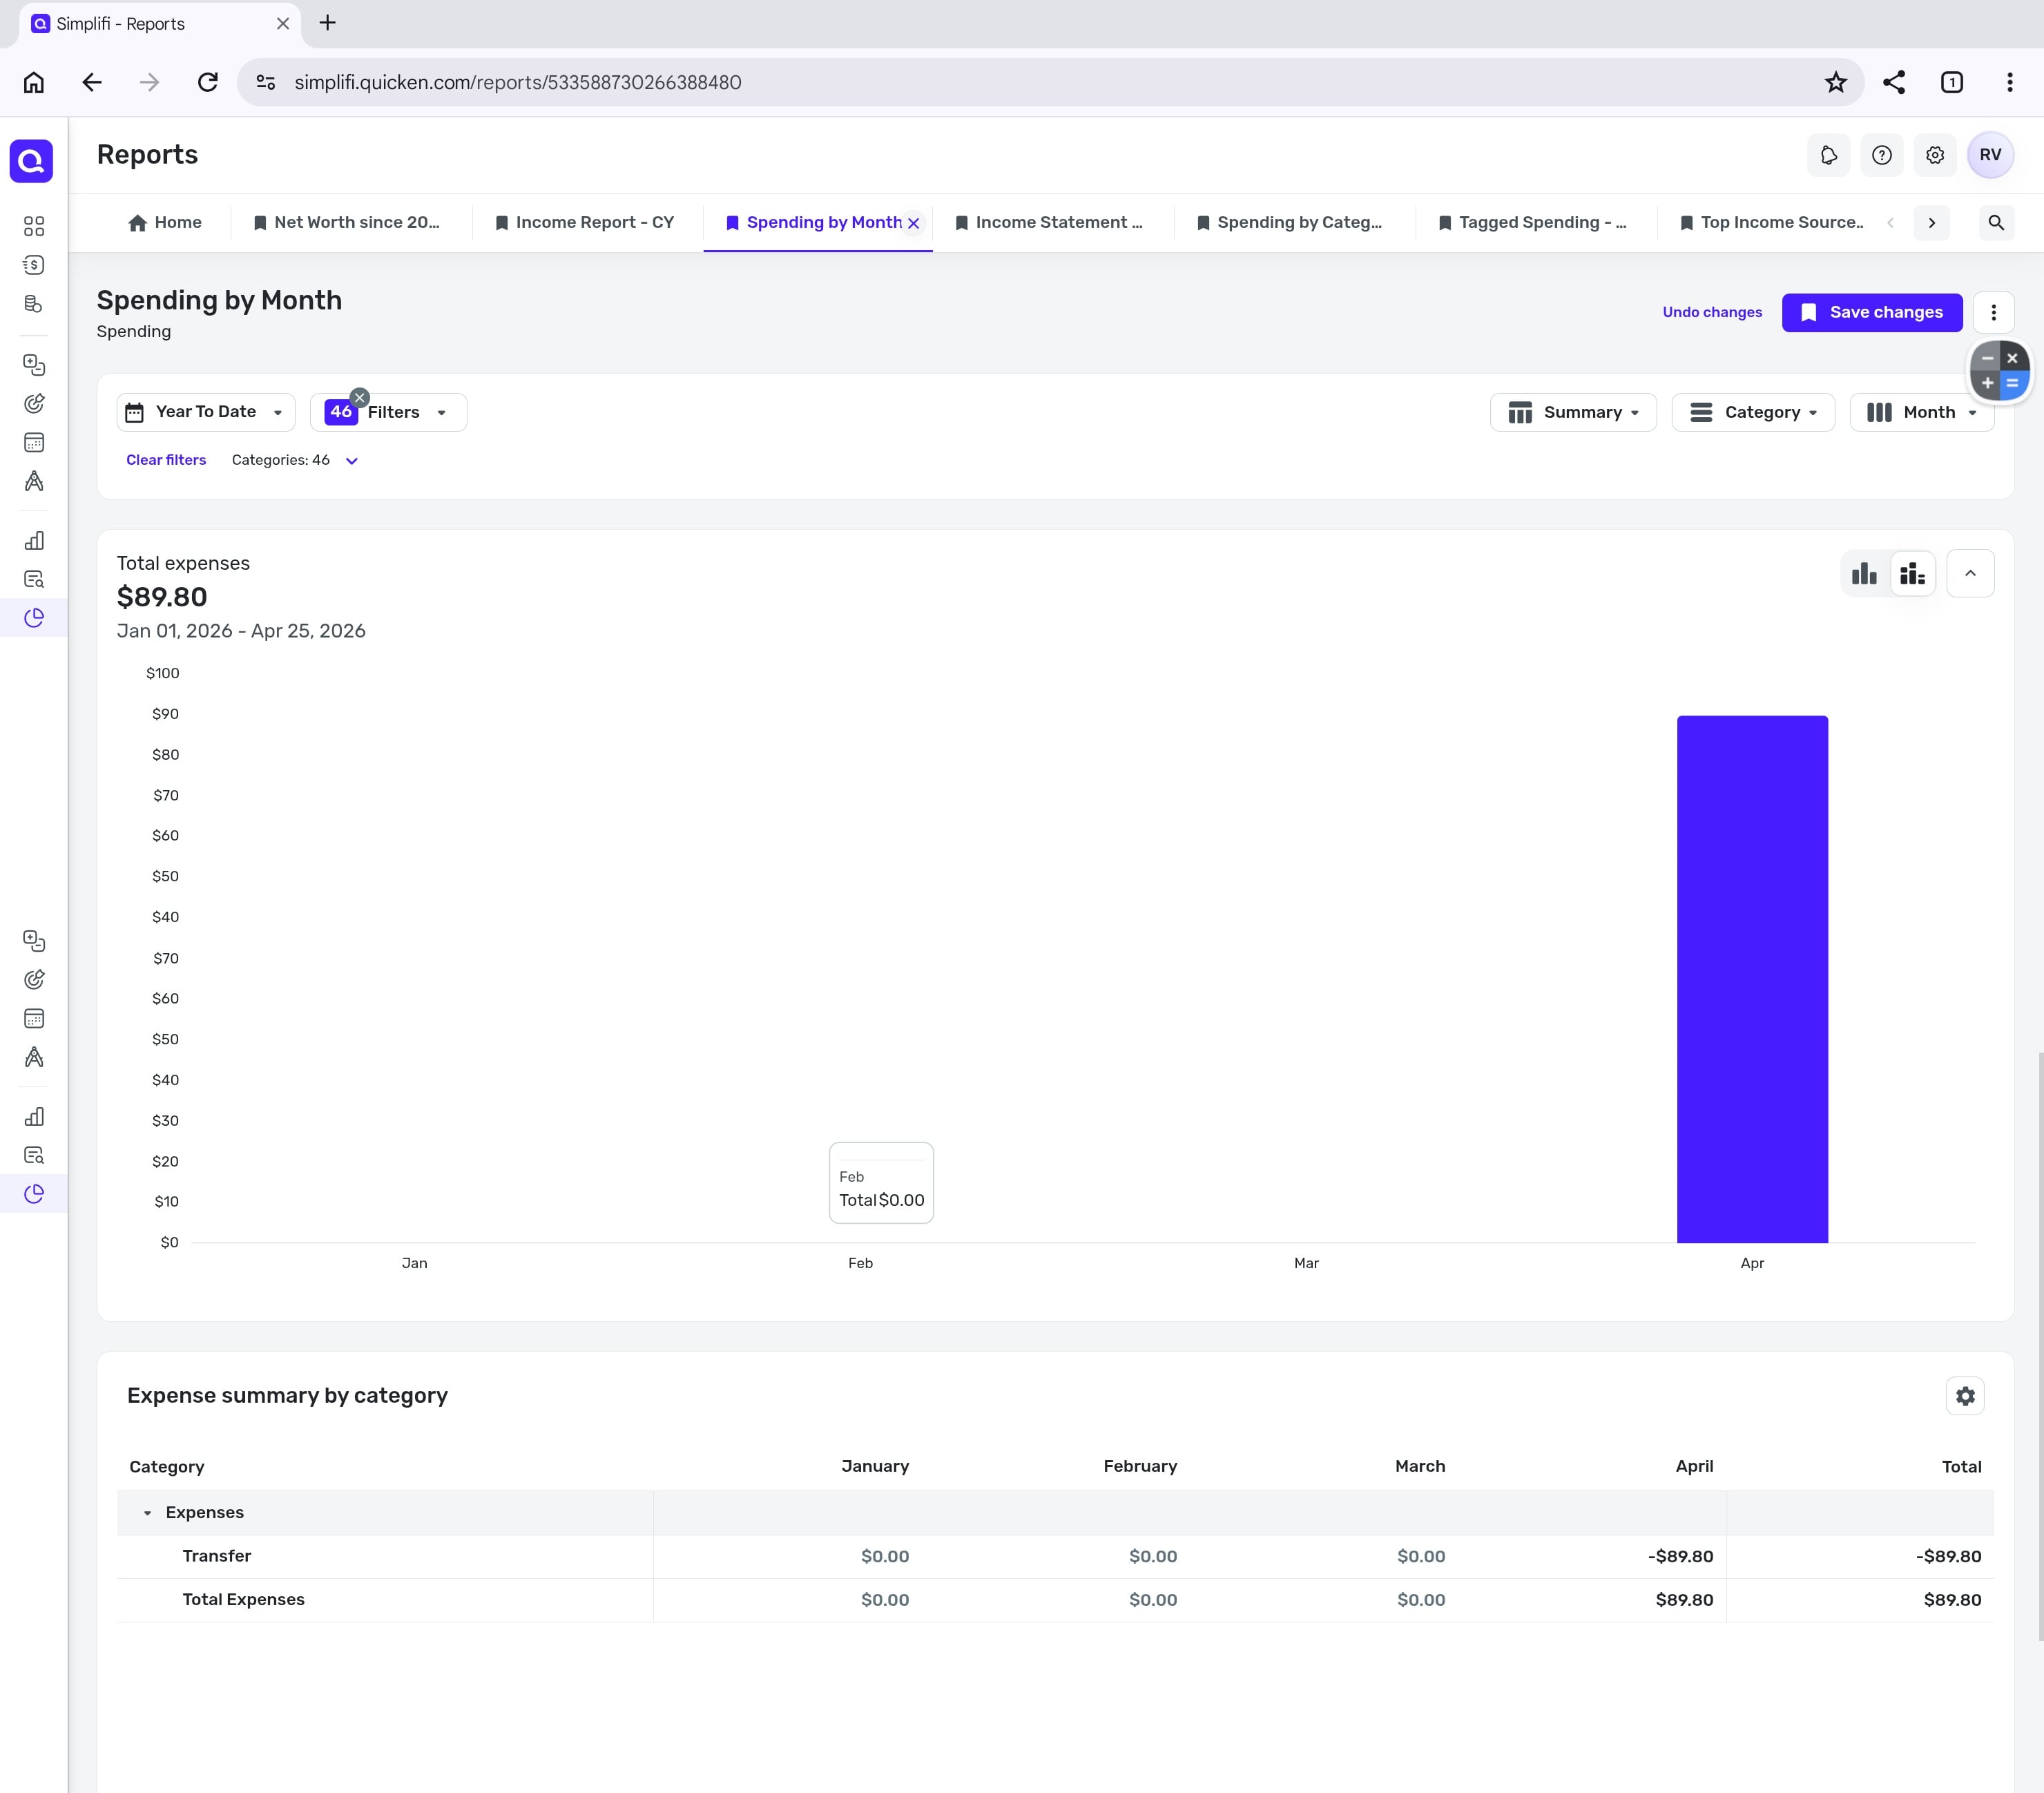Switch to stacked bar chart view

click(x=1912, y=573)
